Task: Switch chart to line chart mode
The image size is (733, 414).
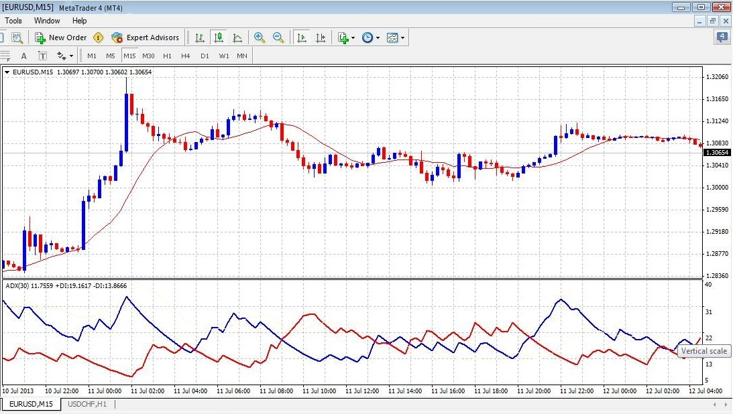Action: point(237,38)
